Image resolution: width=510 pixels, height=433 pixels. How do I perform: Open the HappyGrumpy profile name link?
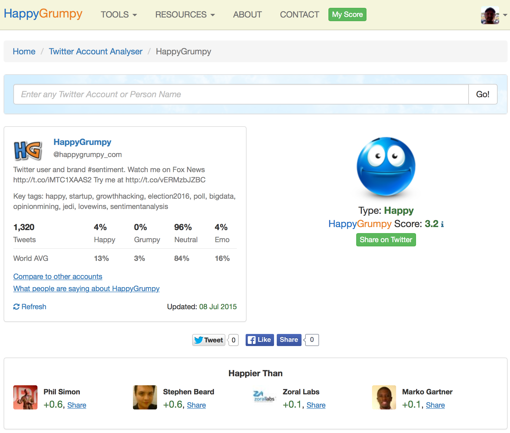coord(82,142)
